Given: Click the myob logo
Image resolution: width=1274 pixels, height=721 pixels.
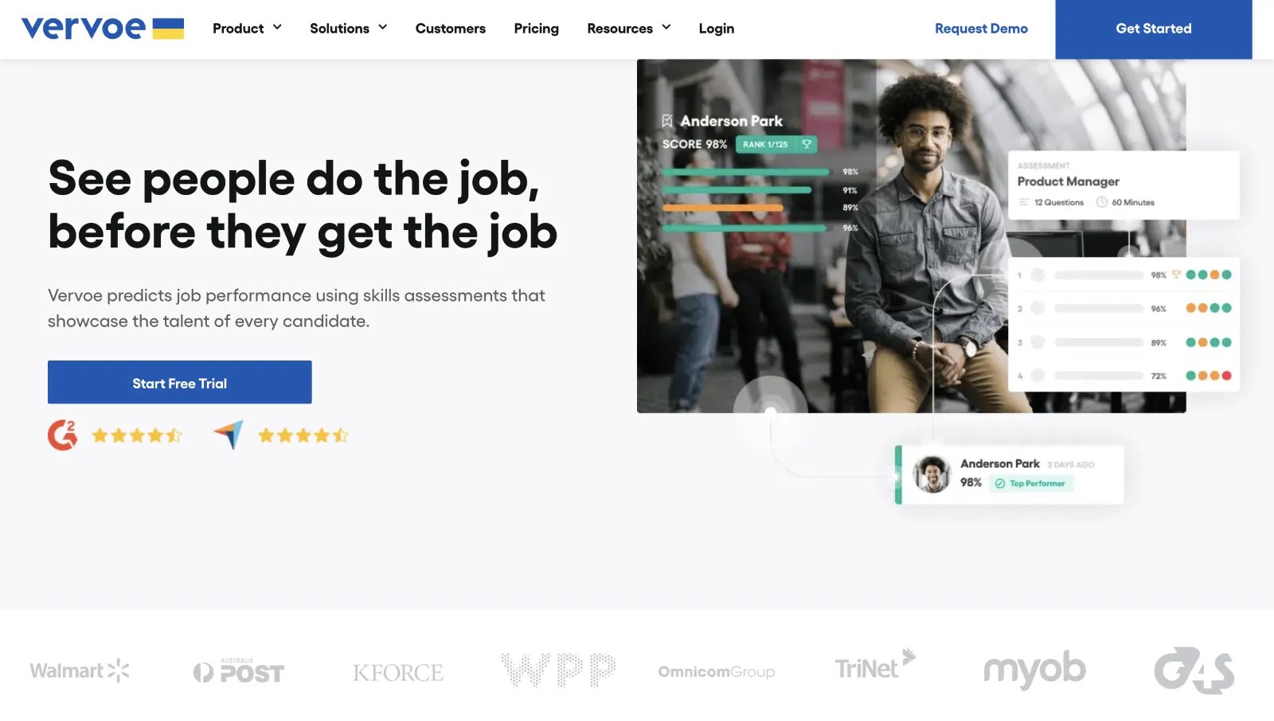Looking at the screenshot, I should [x=1034, y=670].
